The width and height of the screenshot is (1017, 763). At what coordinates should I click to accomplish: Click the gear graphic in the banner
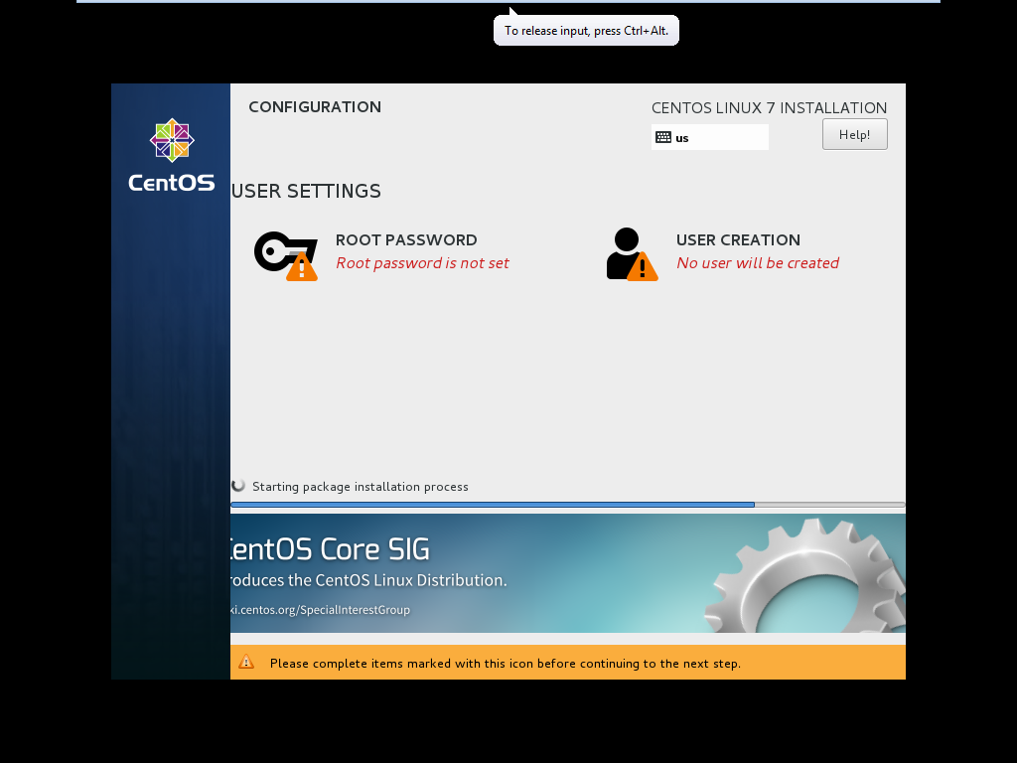click(x=805, y=576)
